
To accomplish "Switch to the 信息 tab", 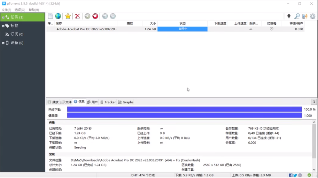I will tap(79, 102).
